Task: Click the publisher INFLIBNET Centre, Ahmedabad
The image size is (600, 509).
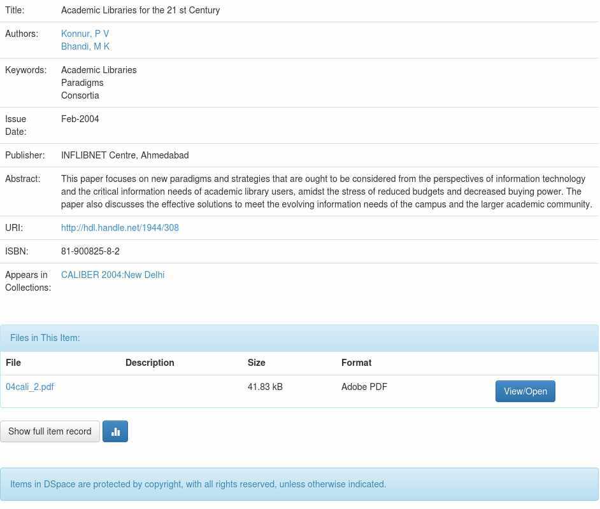Action: [x=125, y=155]
